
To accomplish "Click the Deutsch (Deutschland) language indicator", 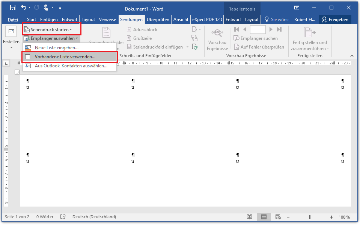I will click(94, 217).
